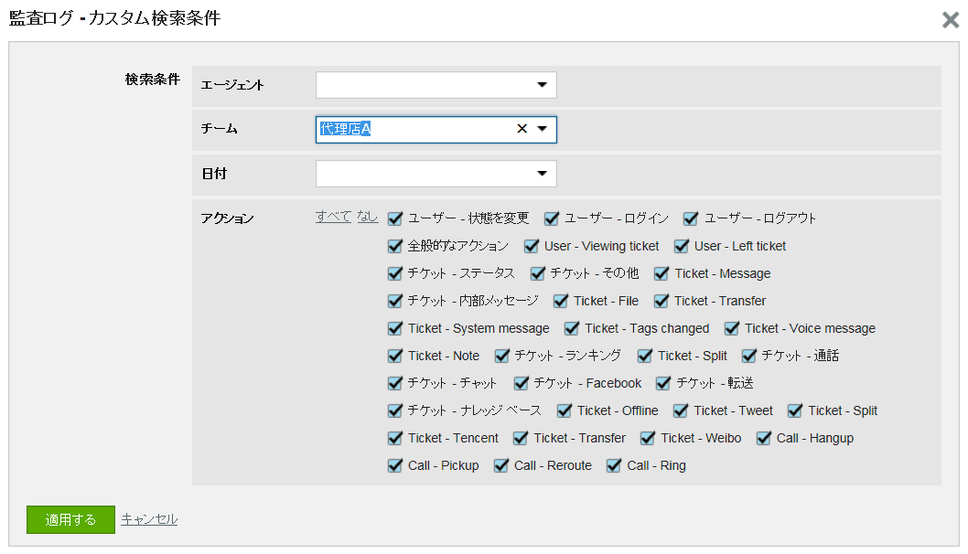Toggle チケット - その他 checkbox

538,273
